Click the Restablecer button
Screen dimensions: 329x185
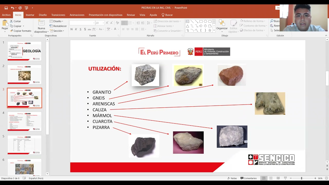tap(58, 26)
